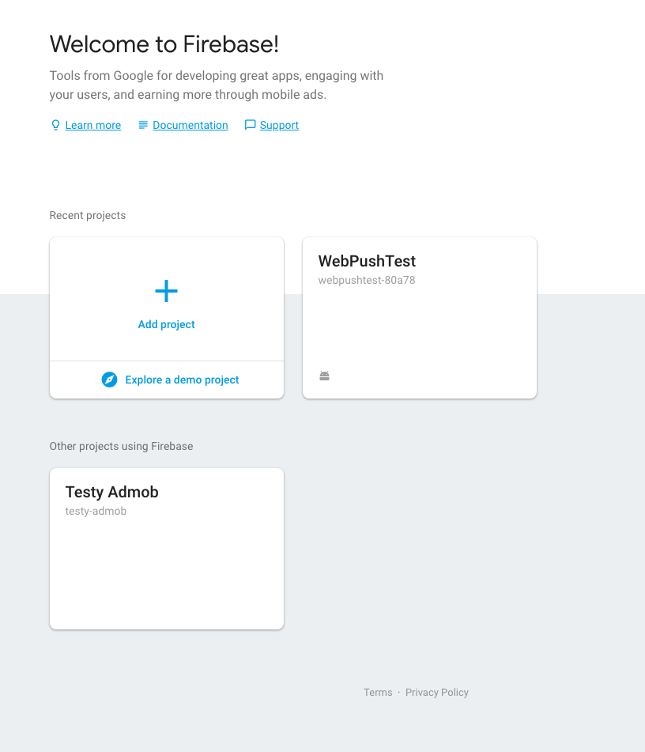Viewport: 645px width, 752px height.
Task: Click the Welcome to Firebase heading
Action: point(164,44)
